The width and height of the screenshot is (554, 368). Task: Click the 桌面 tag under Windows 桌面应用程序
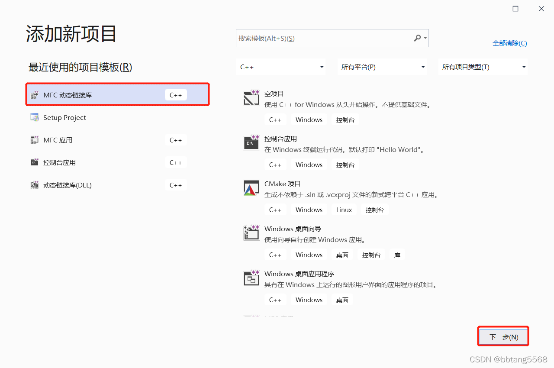pyautogui.click(x=342, y=300)
